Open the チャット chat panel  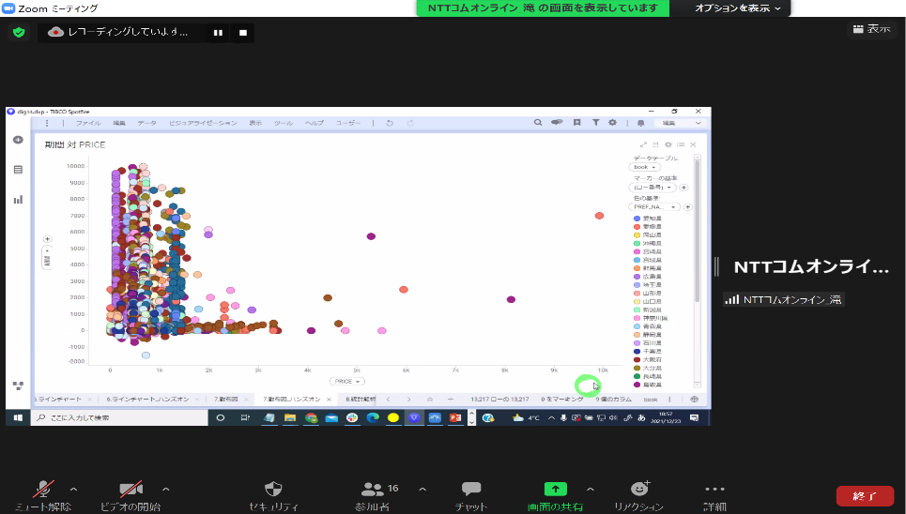point(471,495)
